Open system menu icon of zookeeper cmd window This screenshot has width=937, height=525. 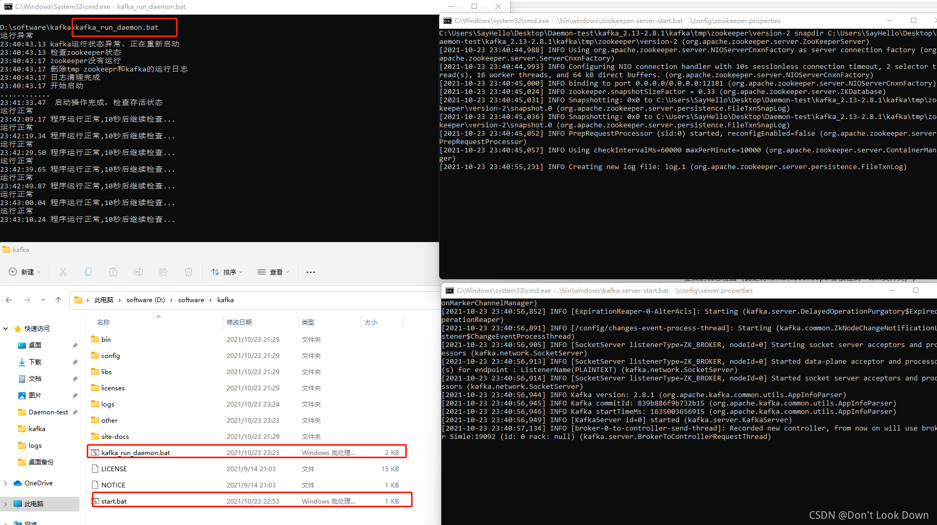click(x=448, y=21)
